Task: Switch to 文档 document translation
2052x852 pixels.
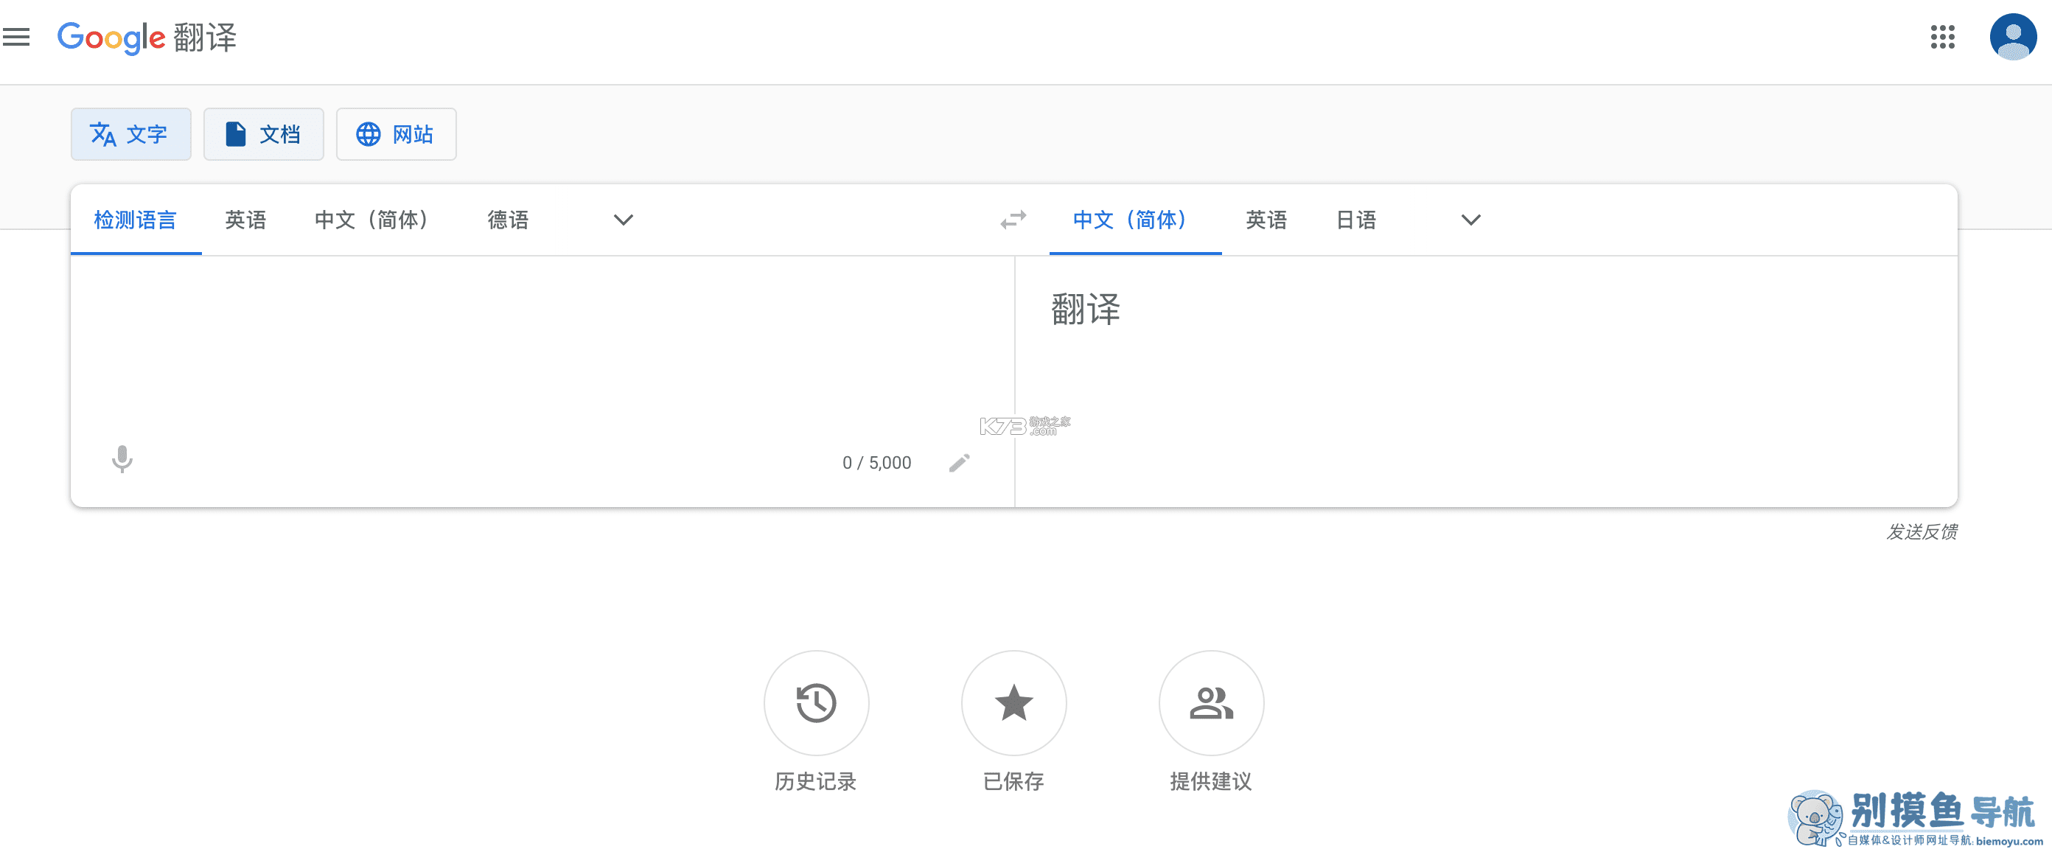Action: coord(264,134)
